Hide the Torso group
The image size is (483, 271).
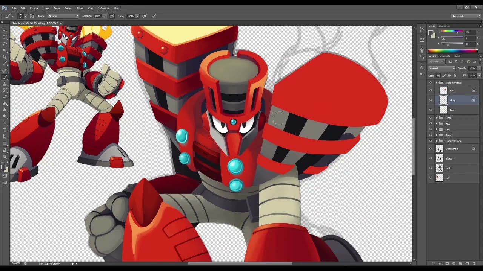click(431, 135)
